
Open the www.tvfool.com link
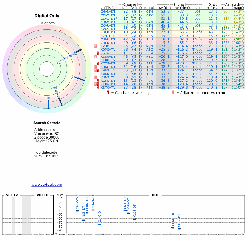tap(47, 185)
